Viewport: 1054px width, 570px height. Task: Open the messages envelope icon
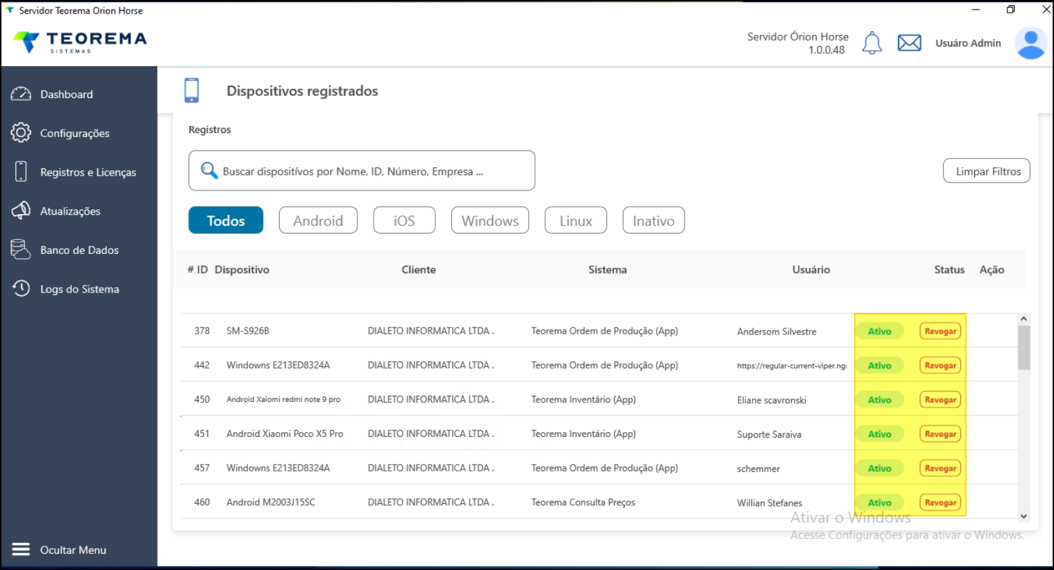[909, 43]
